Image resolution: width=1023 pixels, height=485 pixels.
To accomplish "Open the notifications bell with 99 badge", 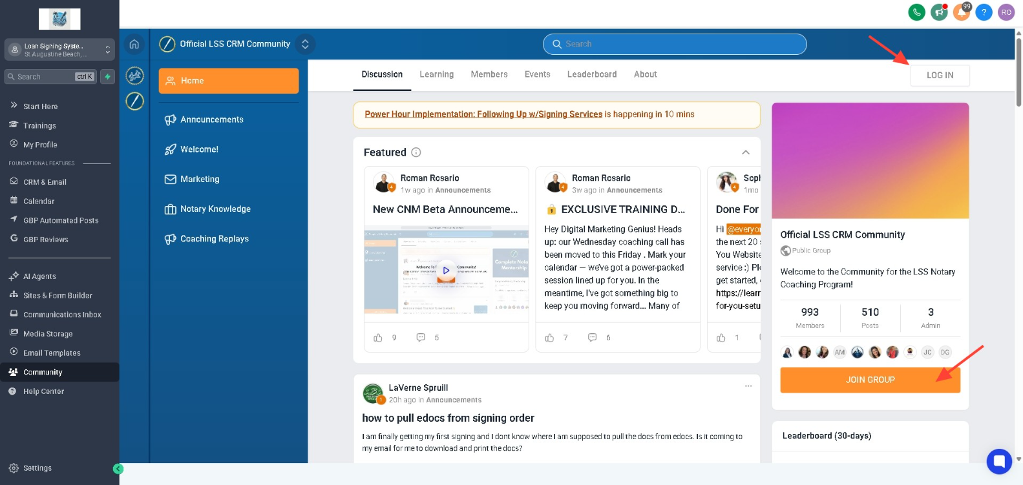I will tap(962, 12).
